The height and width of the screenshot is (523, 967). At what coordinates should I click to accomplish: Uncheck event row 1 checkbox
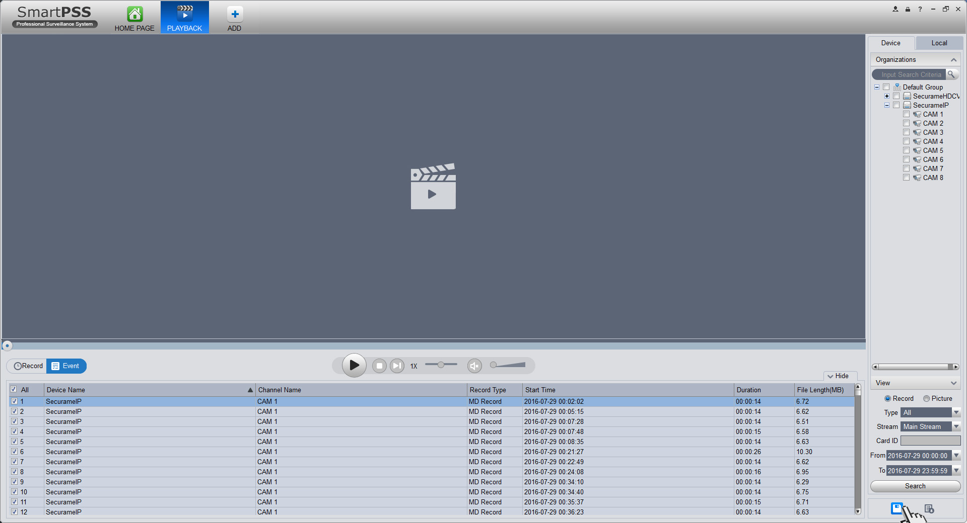click(14, 401)
